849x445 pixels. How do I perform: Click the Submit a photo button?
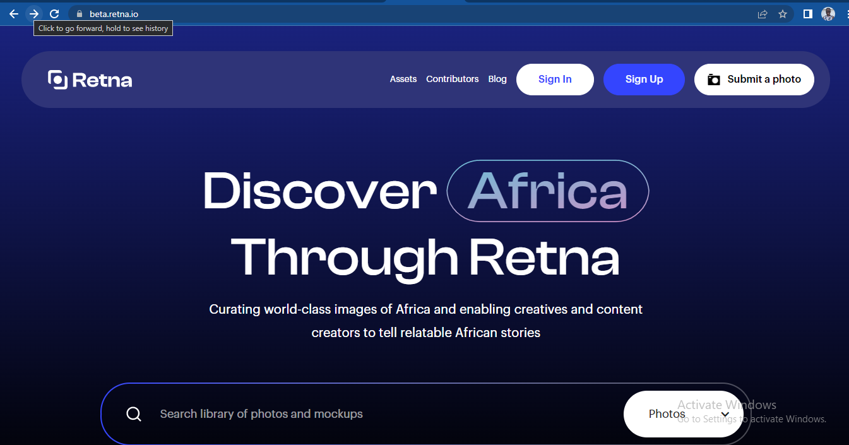(x=754, y=80)
